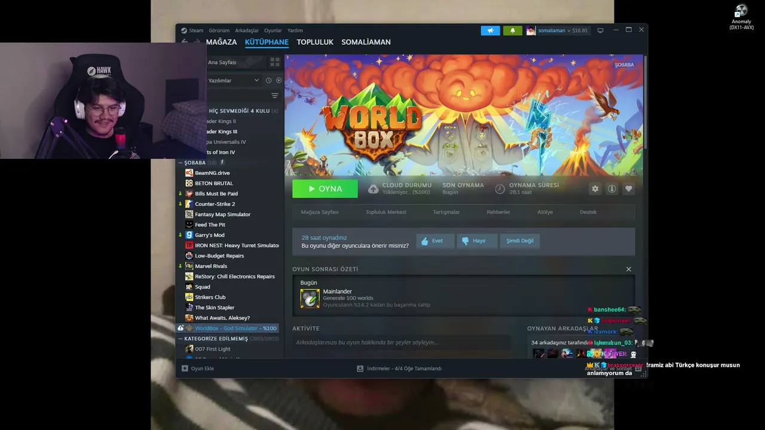Screen dimensions: 765x430
Task: Select BeamNG.drive in the library list
Action: 212,173
